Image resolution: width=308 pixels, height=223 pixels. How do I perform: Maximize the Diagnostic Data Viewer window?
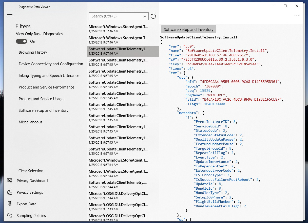(285, 6)
